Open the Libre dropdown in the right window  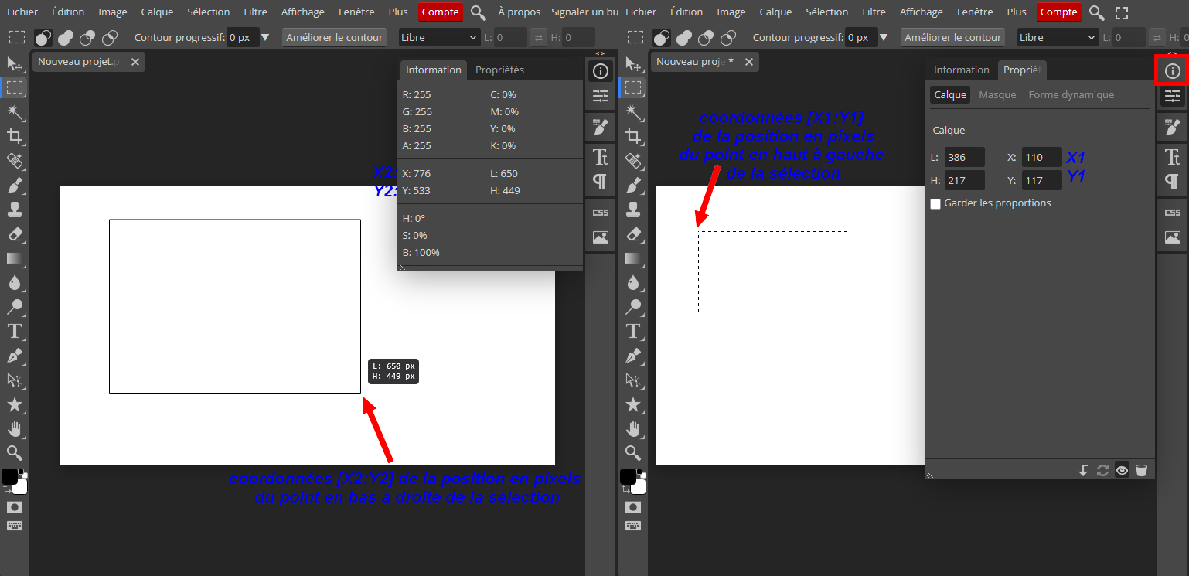tap(1058, 37)
